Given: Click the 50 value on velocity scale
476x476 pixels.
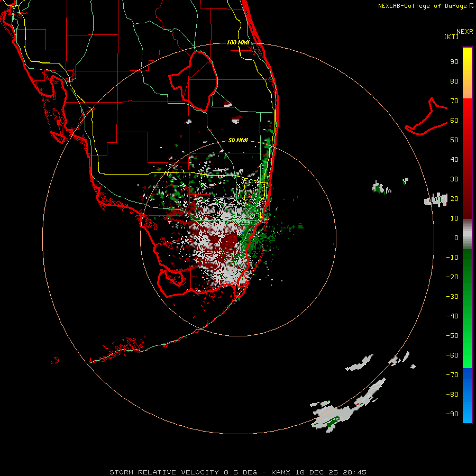Looking at the screenshot, I should click(x=454, y=140).
